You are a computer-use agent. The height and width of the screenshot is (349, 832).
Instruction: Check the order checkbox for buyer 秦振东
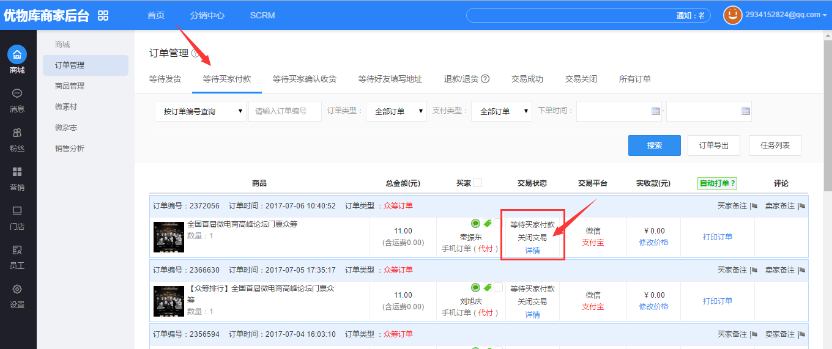click(x=498, y=223)
